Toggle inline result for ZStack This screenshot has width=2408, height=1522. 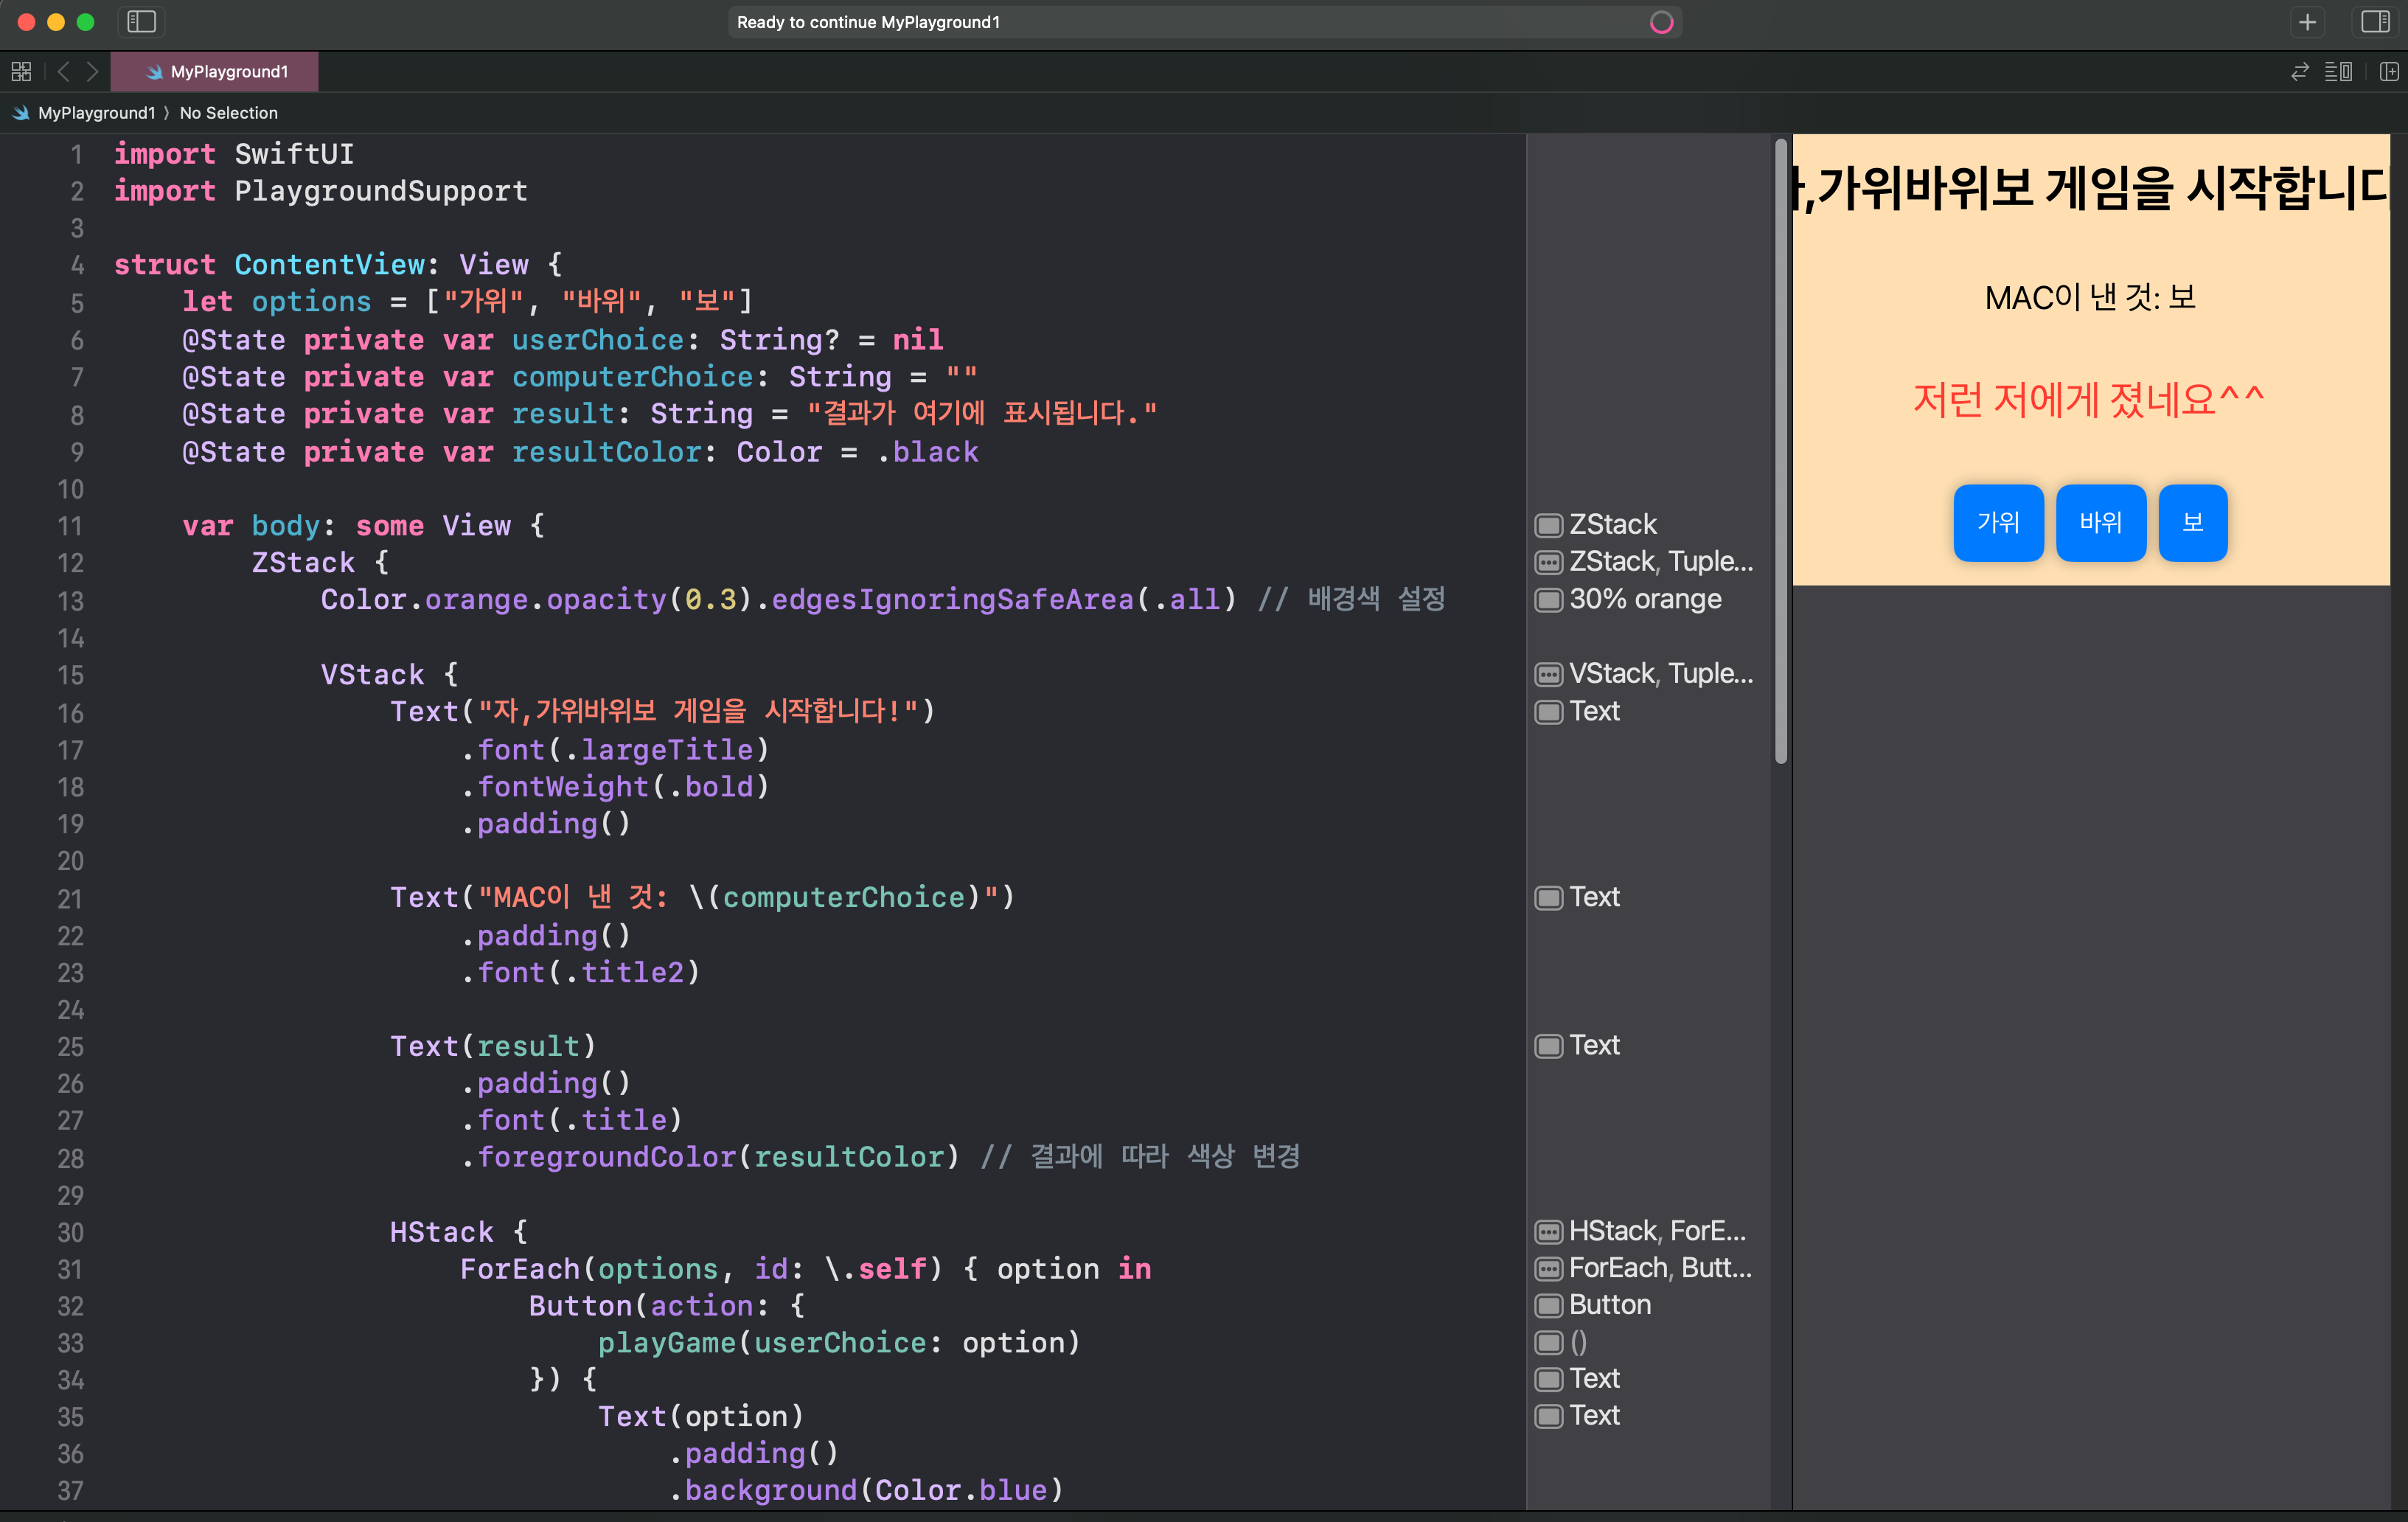[x=1548, y=525]
